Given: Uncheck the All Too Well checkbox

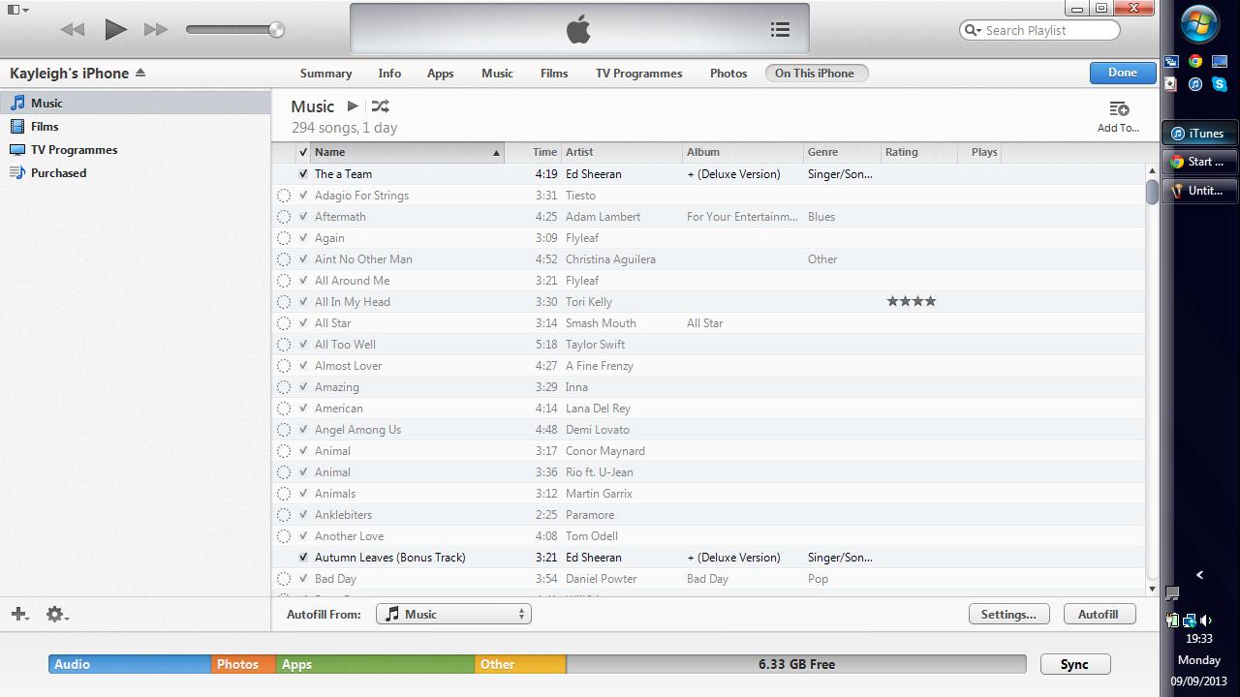Looking at the screenshot, I should click(x=303, y=345).
